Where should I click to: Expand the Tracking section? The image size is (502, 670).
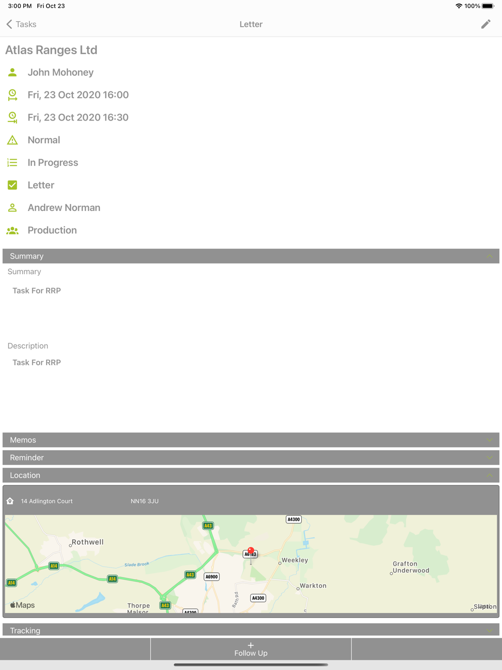(x=251, y=630)
